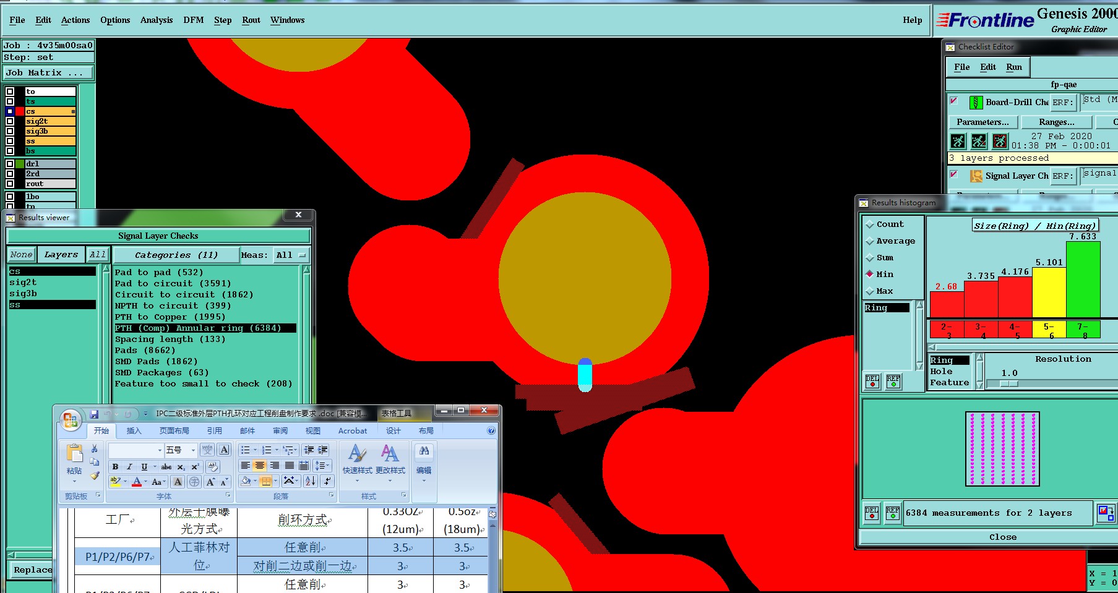1118x593 pixels.
Task: Click the Word Office button
Action: coord(71,420)
